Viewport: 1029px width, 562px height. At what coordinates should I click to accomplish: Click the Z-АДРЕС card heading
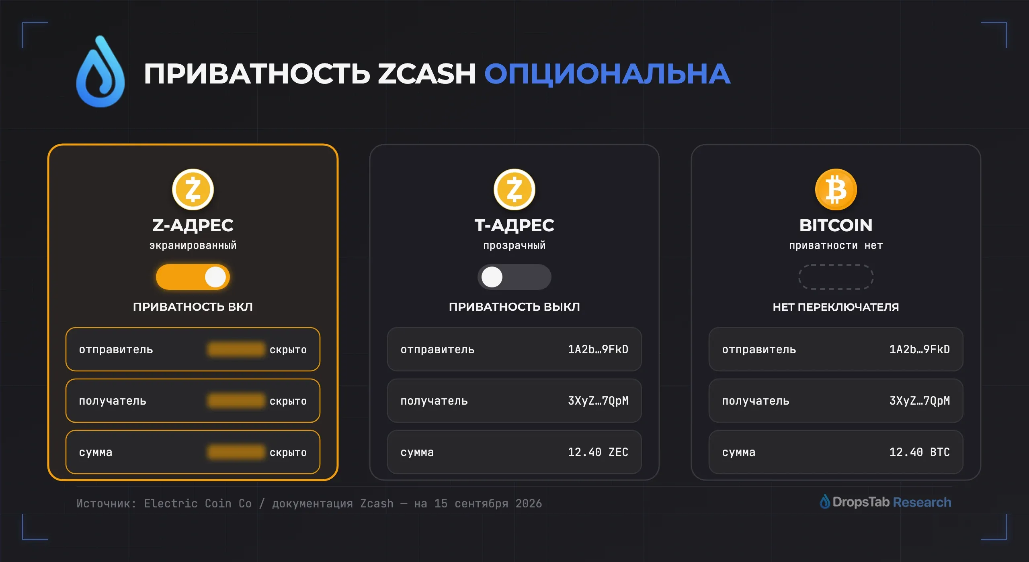pos(193,225)
